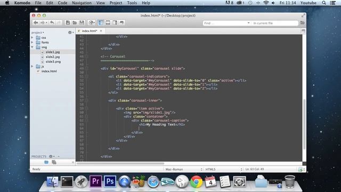Collapse code fold at line 57
The height and width of the screenshot is (192, 341).
pos(86,100)
